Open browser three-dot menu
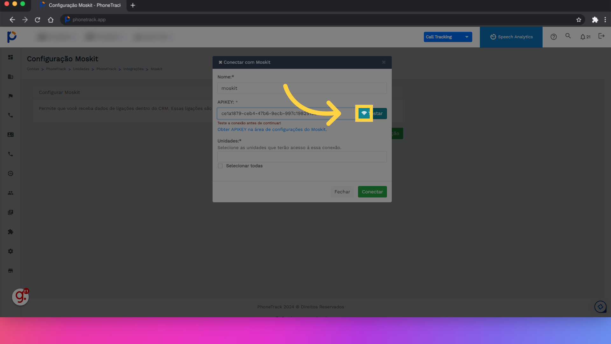 pyautogui.click(x=605, y=20)
